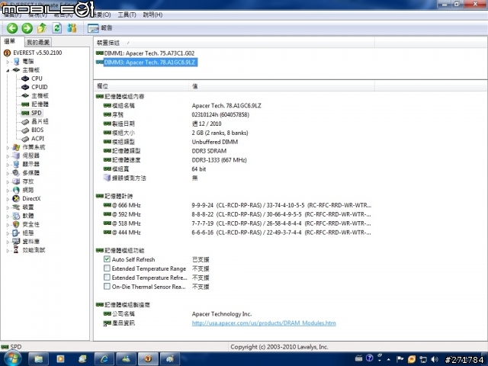Open the Apacer DRAM Modules product link

point(264,323)
